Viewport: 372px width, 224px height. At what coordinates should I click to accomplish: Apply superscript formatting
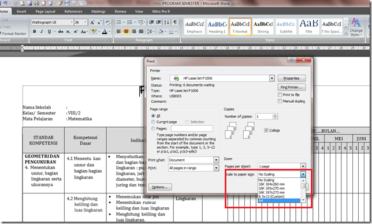click(76, 32)
